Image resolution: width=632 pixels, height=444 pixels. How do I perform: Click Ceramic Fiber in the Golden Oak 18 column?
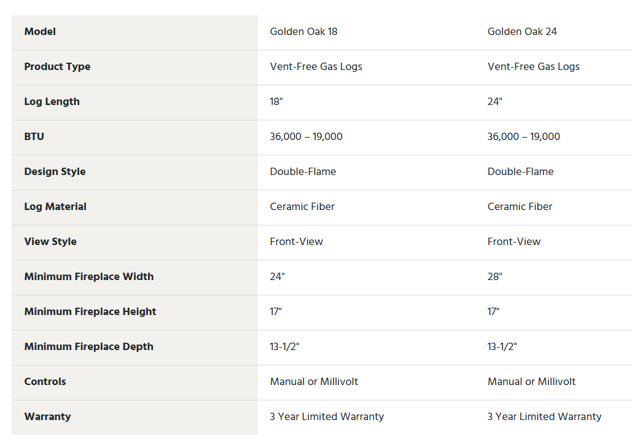click(302, 207)
